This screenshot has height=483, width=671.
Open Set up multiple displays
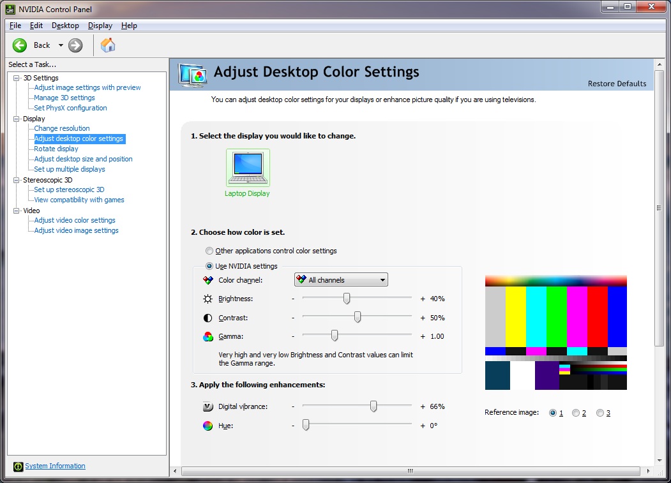(70, 169)
